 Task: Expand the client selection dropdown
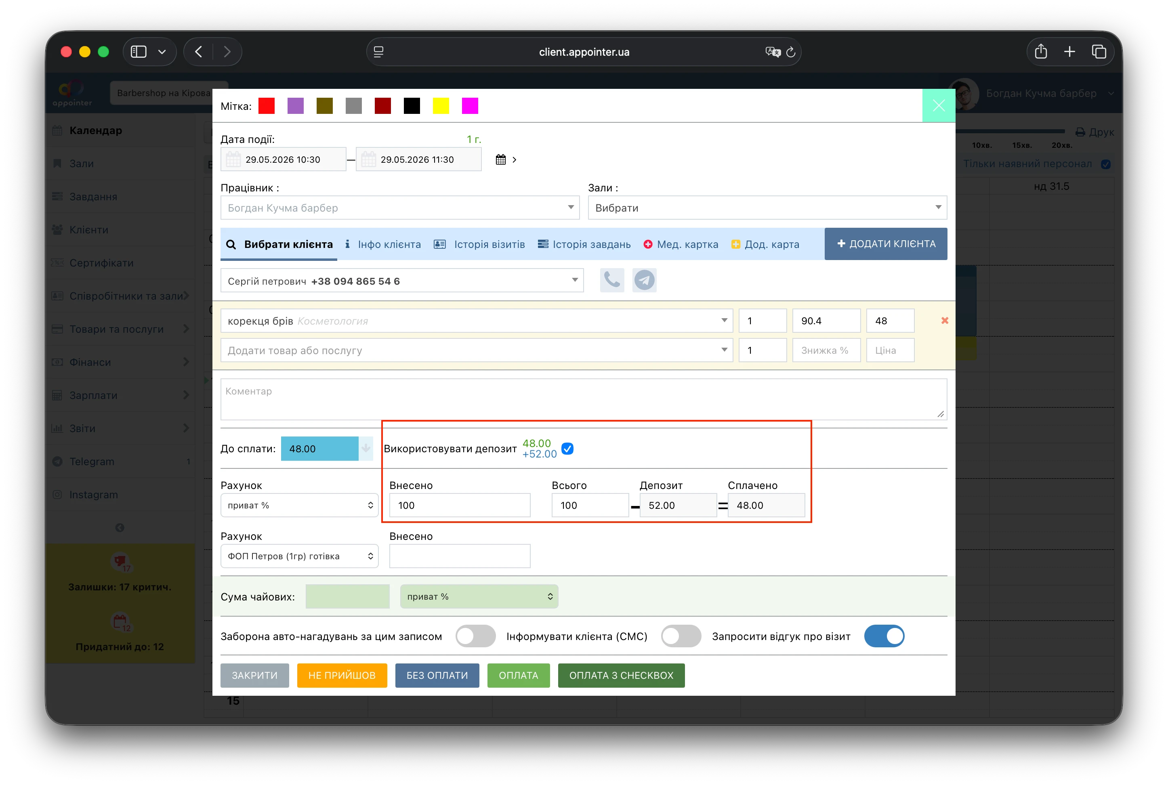pos(402,280)
